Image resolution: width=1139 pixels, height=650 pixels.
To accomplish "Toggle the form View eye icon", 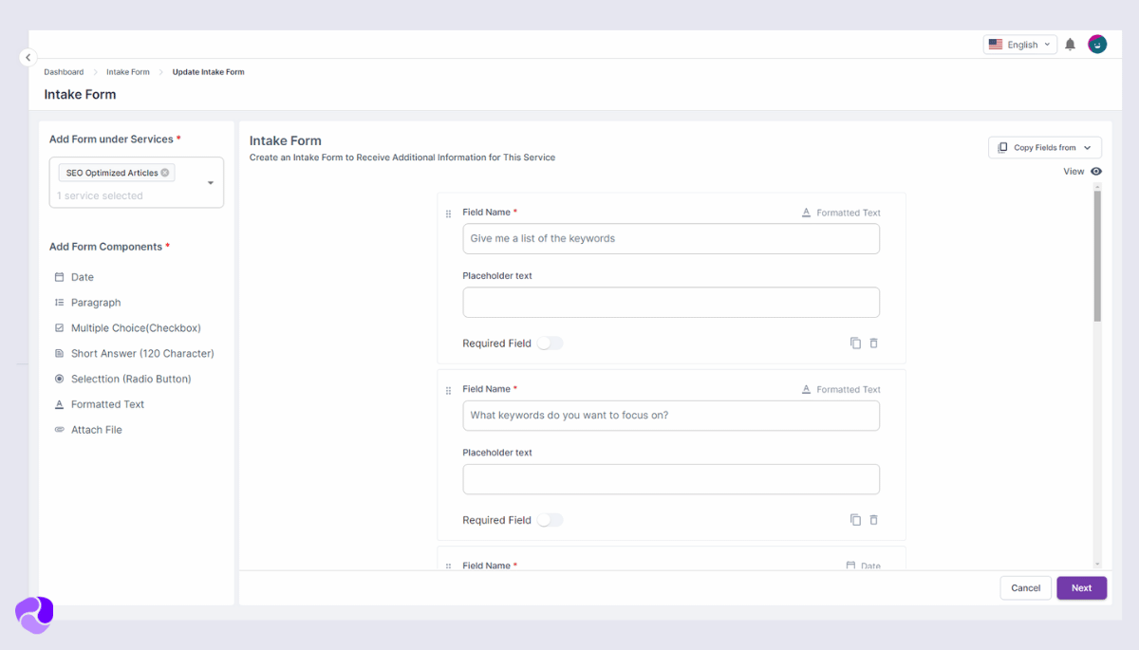I will pos(1095,171).
